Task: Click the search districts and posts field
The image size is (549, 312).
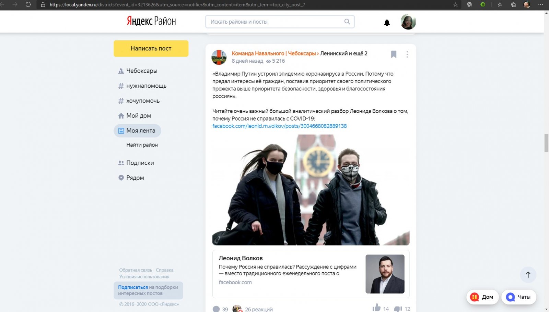Action: 274,22
